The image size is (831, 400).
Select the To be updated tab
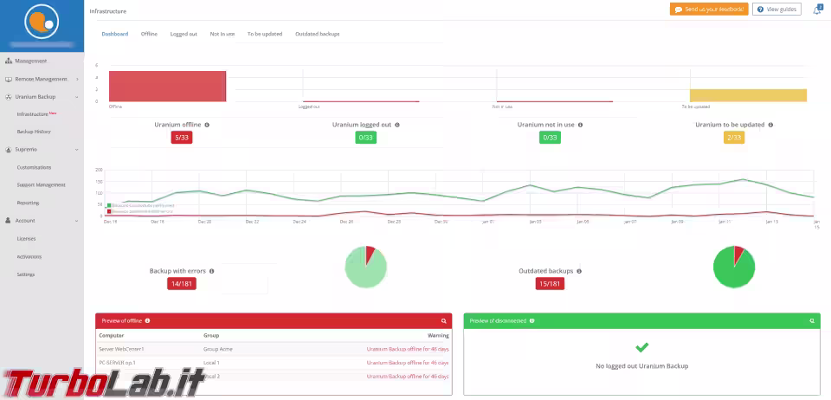coord(265,34)
